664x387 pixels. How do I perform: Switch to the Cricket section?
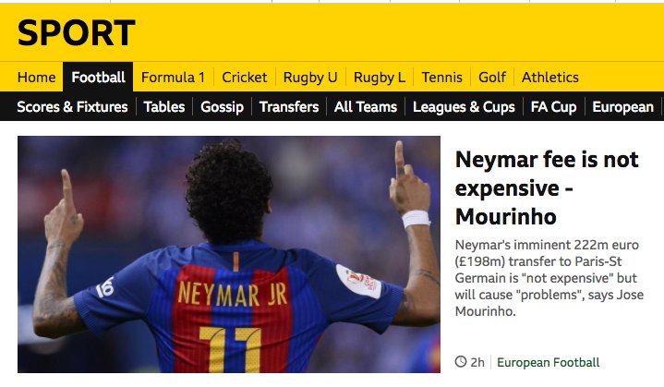245,78
